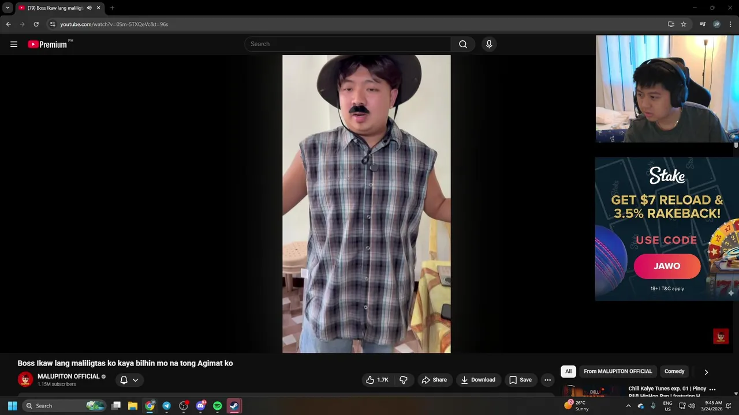Open Chill Kalye Tunes video title
This screenshot has width=739, height=415.
coord(667,391)
